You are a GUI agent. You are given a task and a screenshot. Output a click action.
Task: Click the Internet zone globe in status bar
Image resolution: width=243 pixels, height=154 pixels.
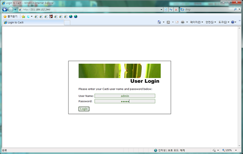tap(156, 150)
